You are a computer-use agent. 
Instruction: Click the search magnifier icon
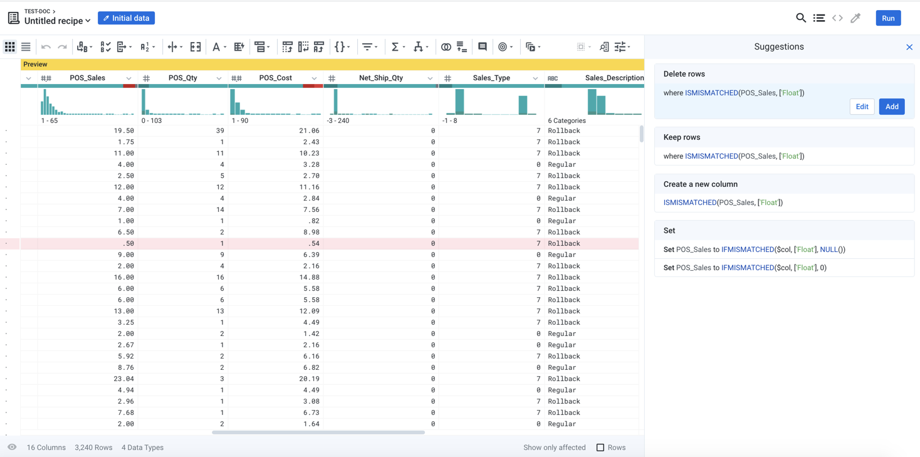[x=800, y=18]
